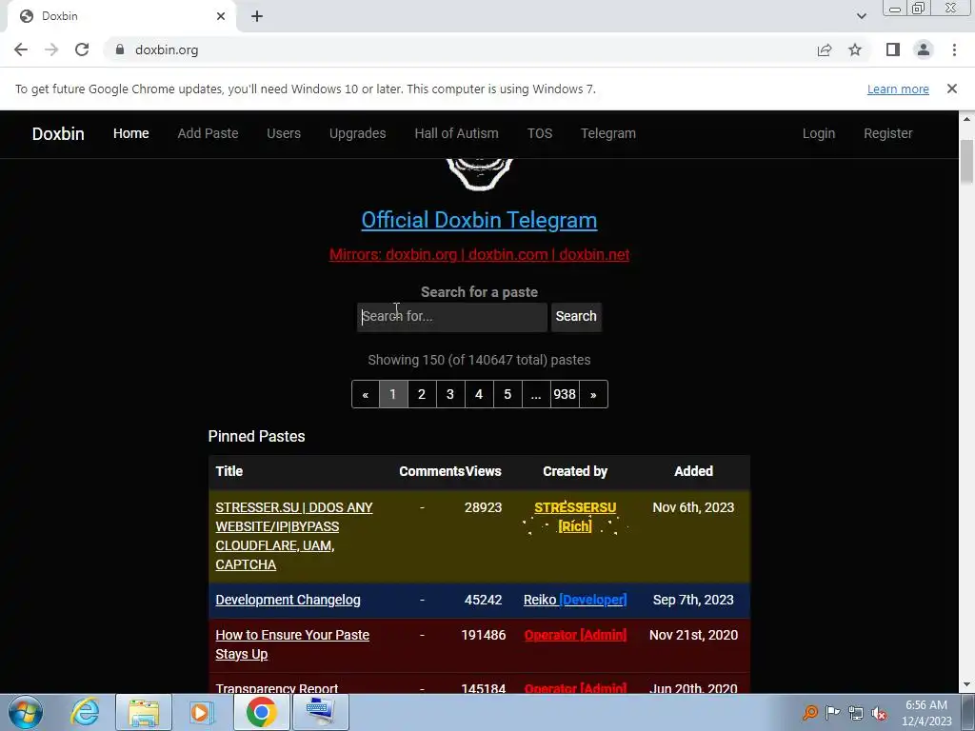Viewport: 975px width, 731px height.
Task: Open a new browser tab
Action: tap(257, 16)
